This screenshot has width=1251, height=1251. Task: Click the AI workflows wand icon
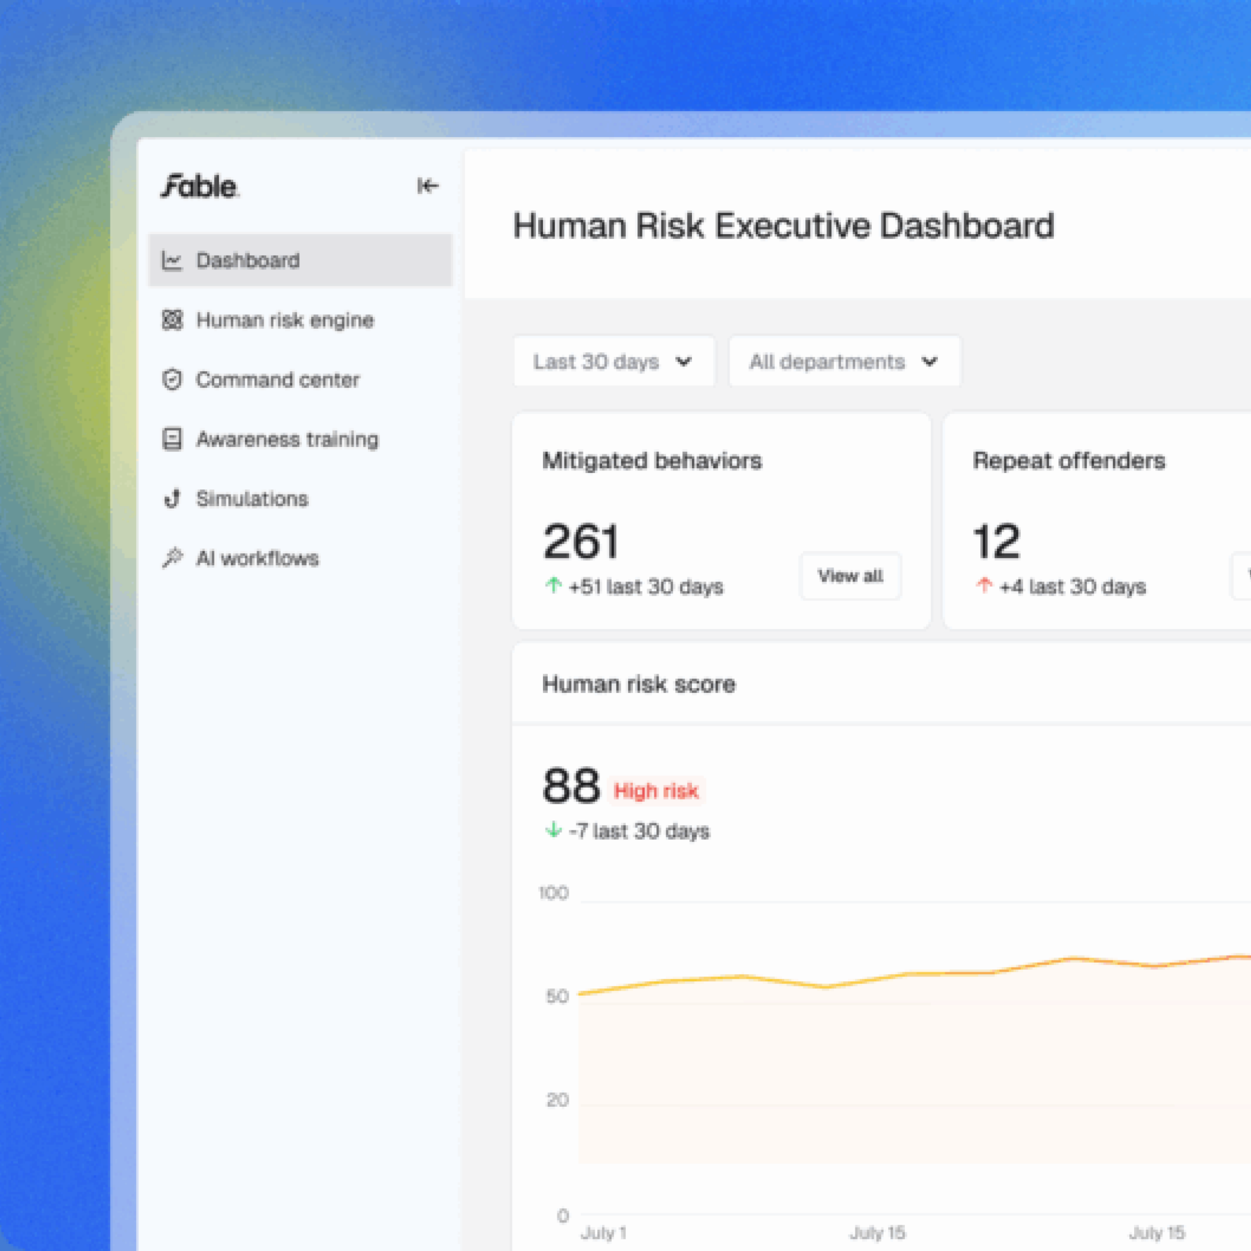(172, 558)
